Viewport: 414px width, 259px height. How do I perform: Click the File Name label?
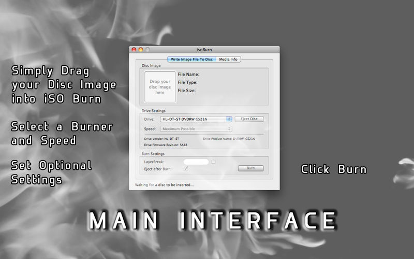[188, 74]
